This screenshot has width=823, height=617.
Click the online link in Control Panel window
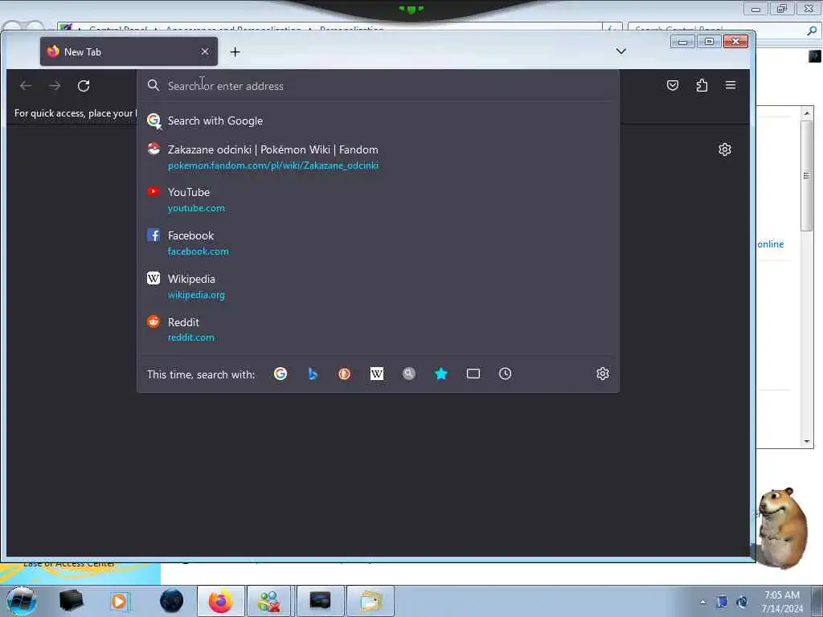(771, 244)
